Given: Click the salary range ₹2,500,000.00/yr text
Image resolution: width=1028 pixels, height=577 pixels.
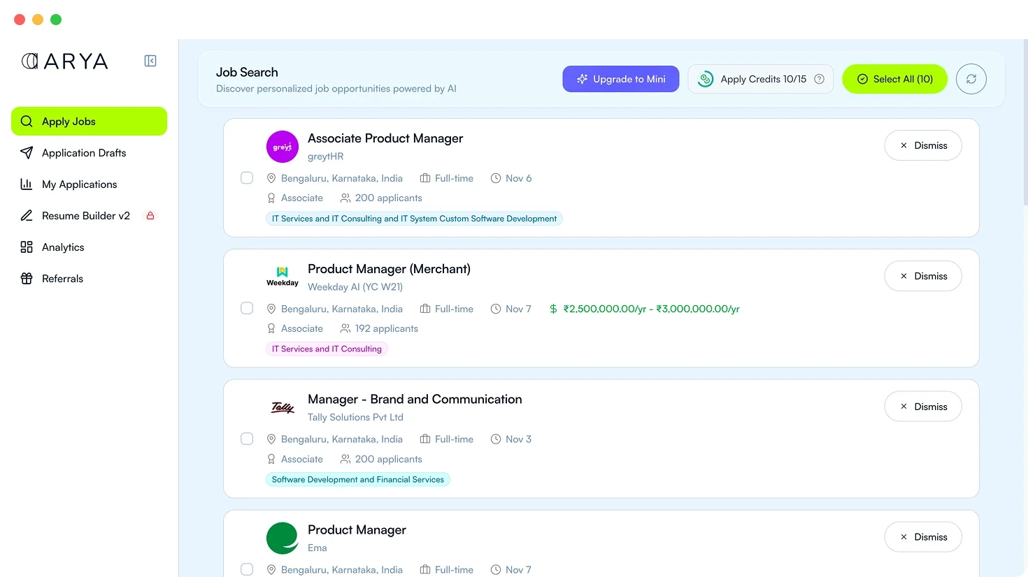Looking at the screenshot, I should 651,309.
